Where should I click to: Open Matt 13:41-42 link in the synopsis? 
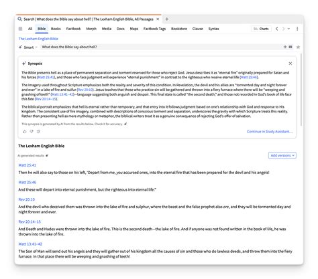62,94
